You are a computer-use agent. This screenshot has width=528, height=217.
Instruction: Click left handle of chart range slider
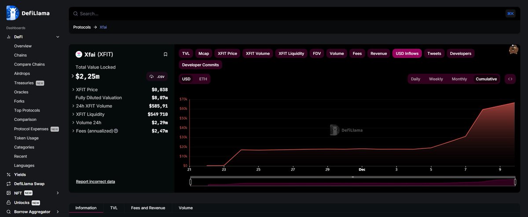point(191,181)
